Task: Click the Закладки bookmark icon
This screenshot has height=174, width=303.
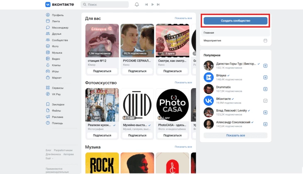Action: point(48,104)
